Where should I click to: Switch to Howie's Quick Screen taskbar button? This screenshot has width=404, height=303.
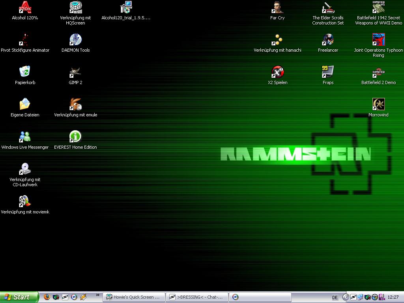[x=134, y=297]
